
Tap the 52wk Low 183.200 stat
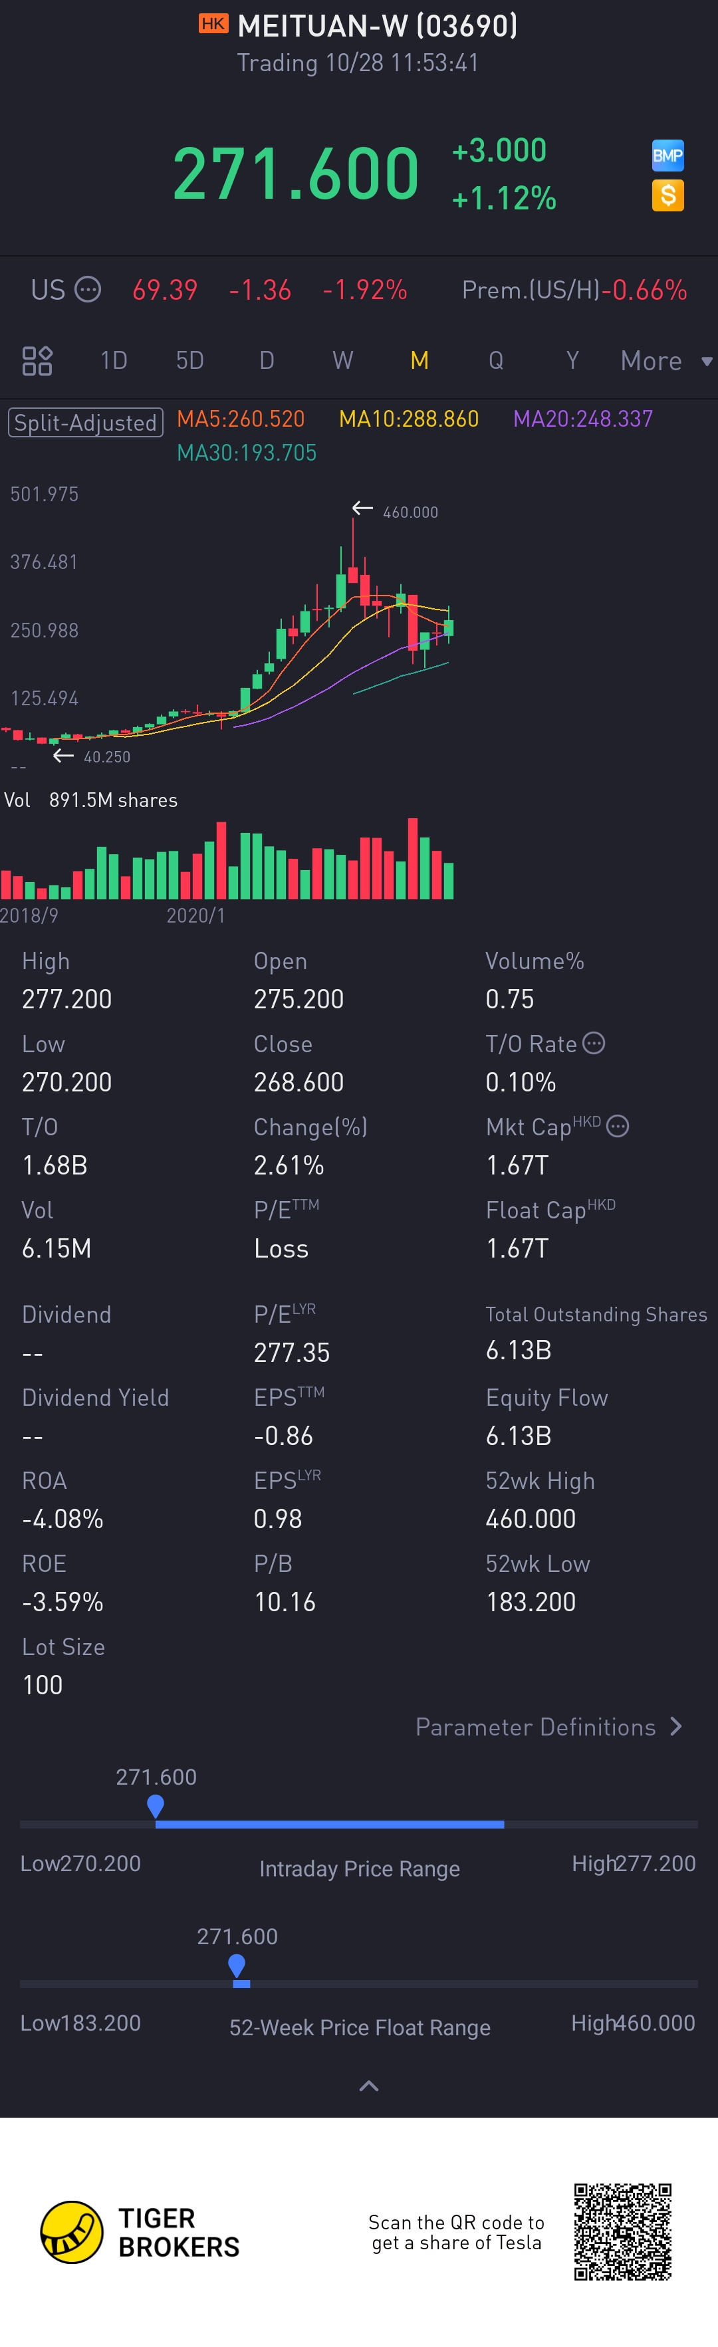coord(538,1583)
